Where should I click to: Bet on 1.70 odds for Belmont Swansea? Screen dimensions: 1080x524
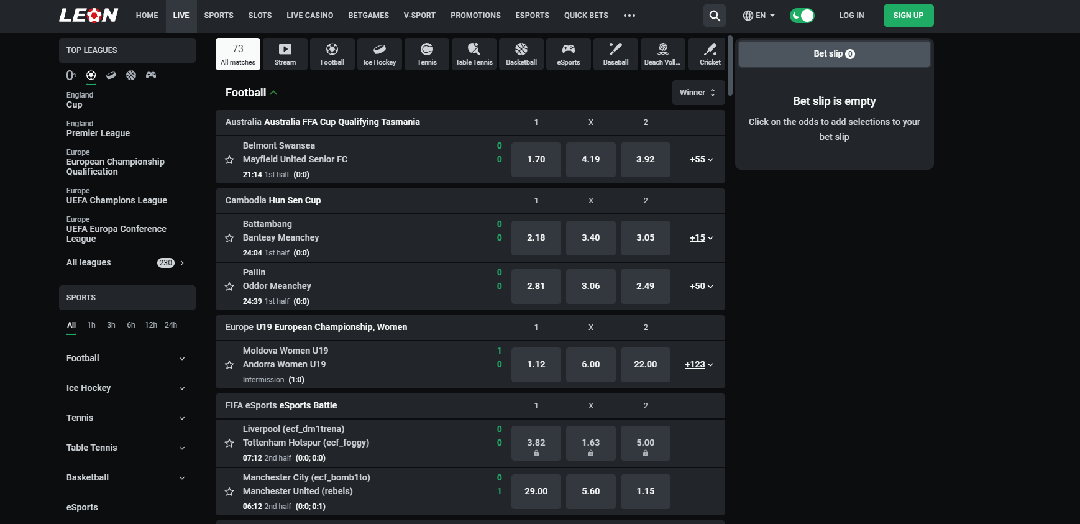(536, 160)
